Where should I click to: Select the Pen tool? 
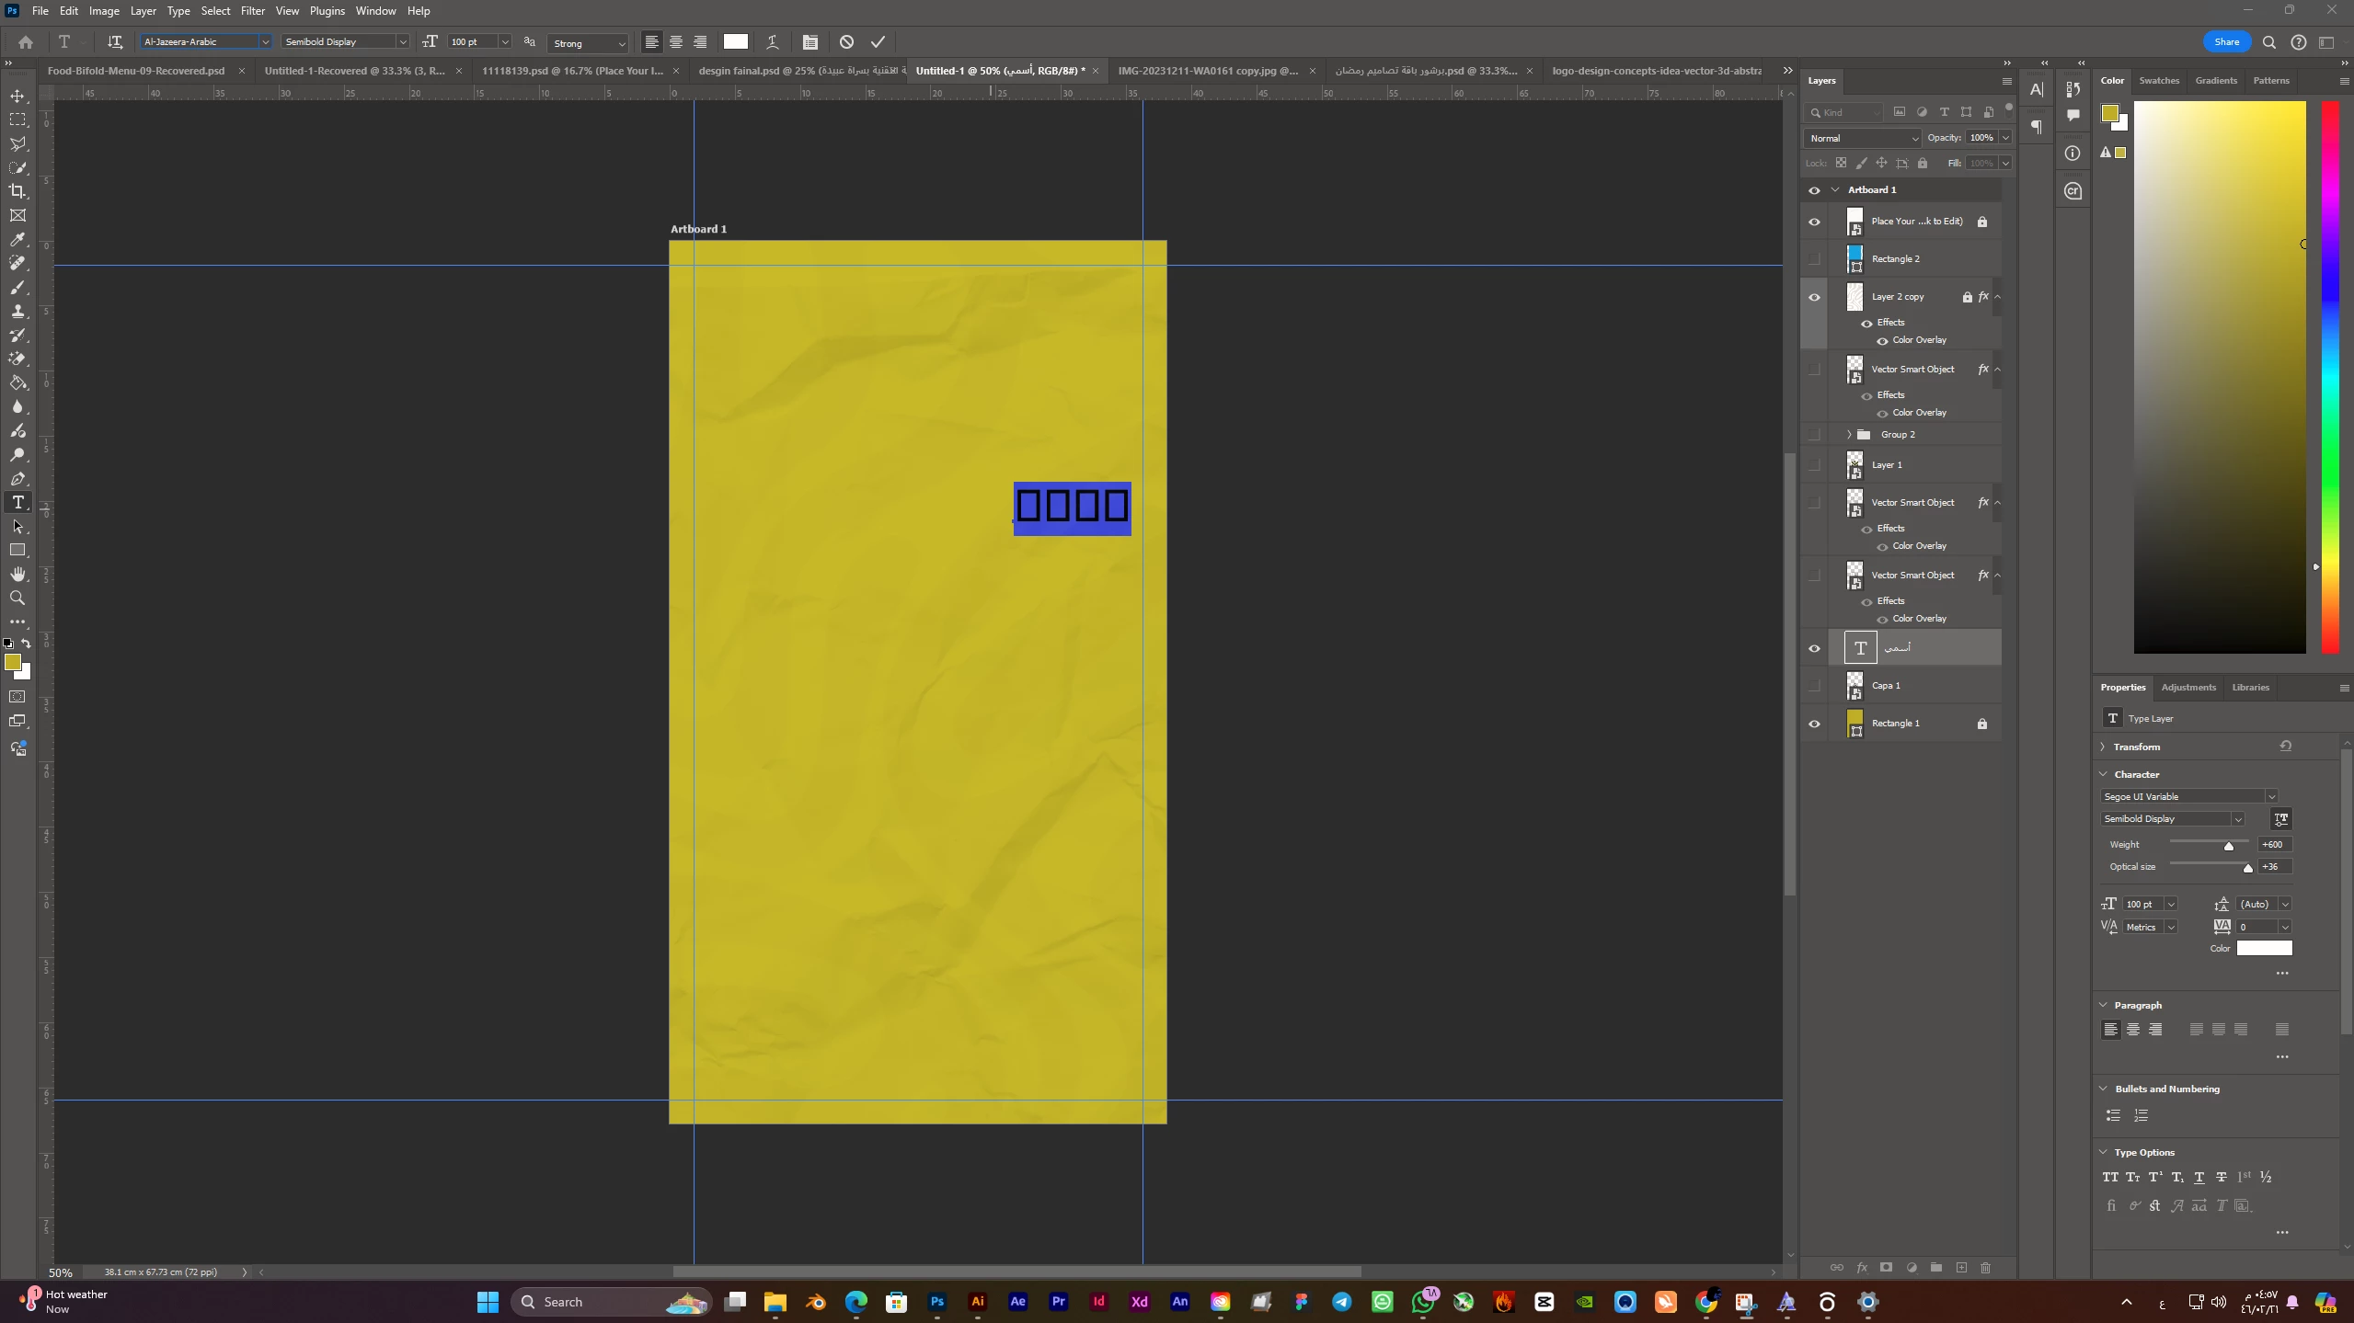pos(17,479)
